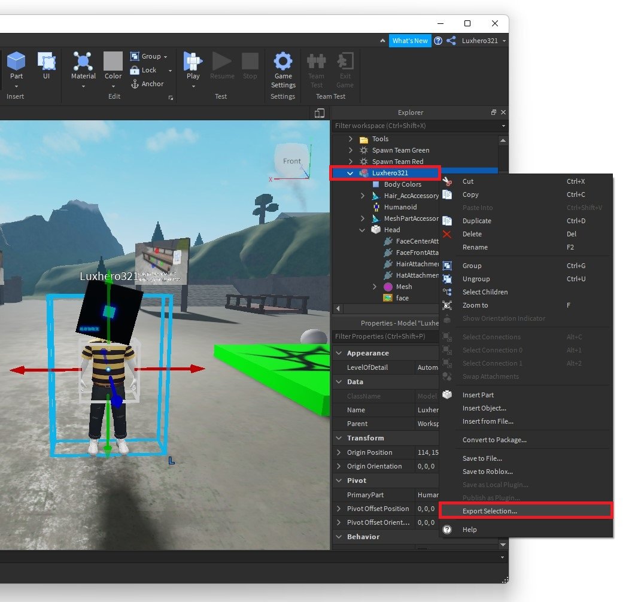This screenshot has width=644, height=602.
Task: Select the UI tool in the ribbon
Action: 47,60
